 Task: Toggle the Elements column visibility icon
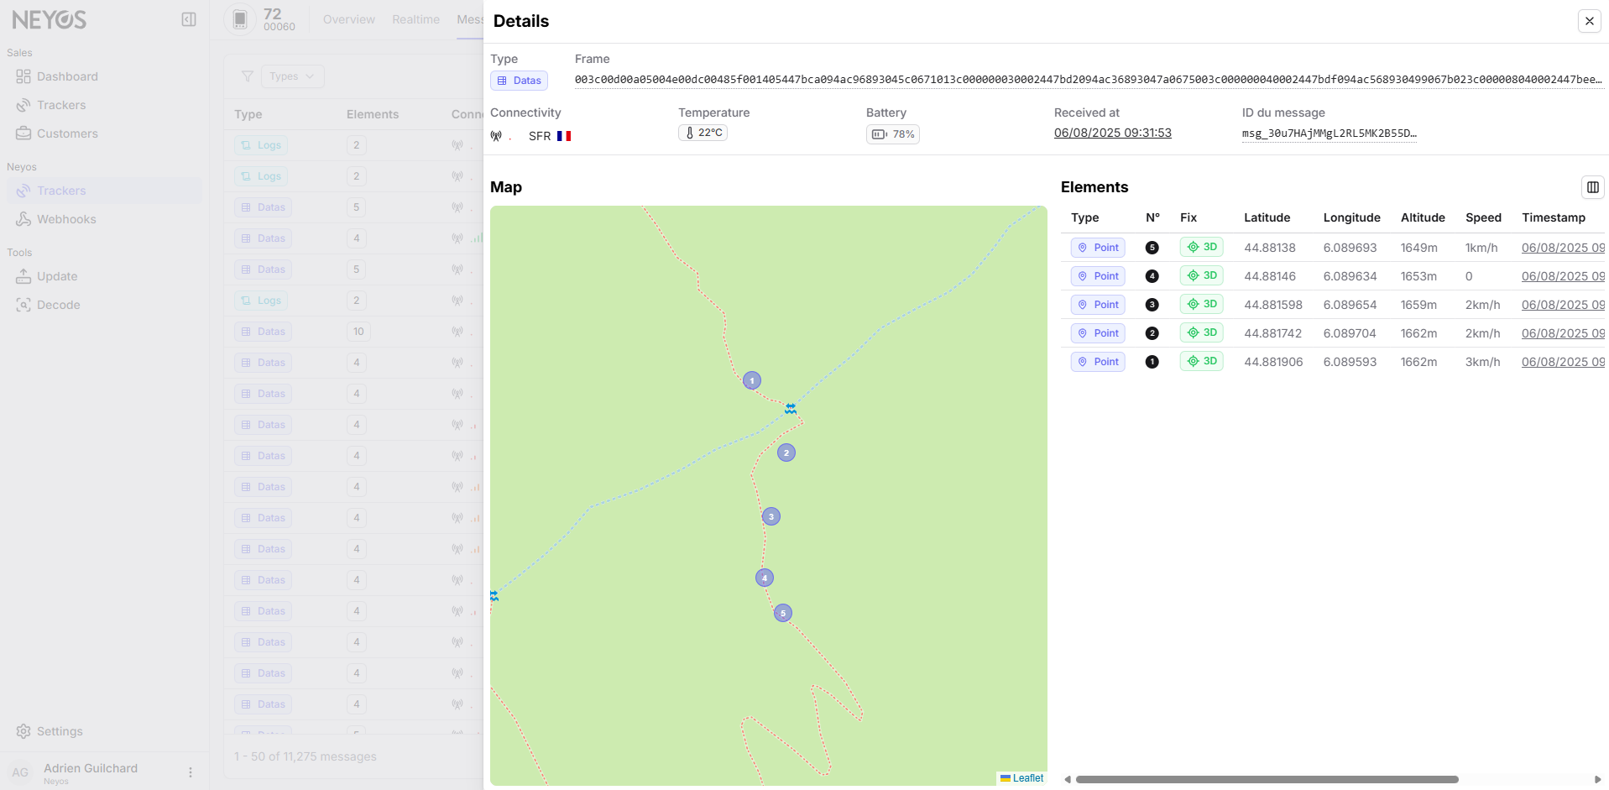pyautogui.click(x=1592, y=187)
